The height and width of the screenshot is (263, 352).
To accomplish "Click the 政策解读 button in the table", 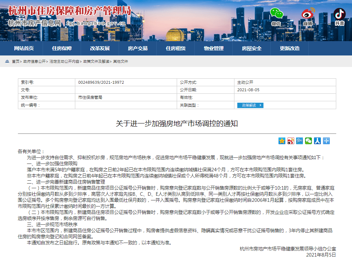I will pyautogui.click(x=250, y=105).
